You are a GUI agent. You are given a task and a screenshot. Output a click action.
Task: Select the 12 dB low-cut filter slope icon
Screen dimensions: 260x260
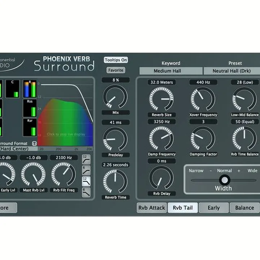coord(86,159)
